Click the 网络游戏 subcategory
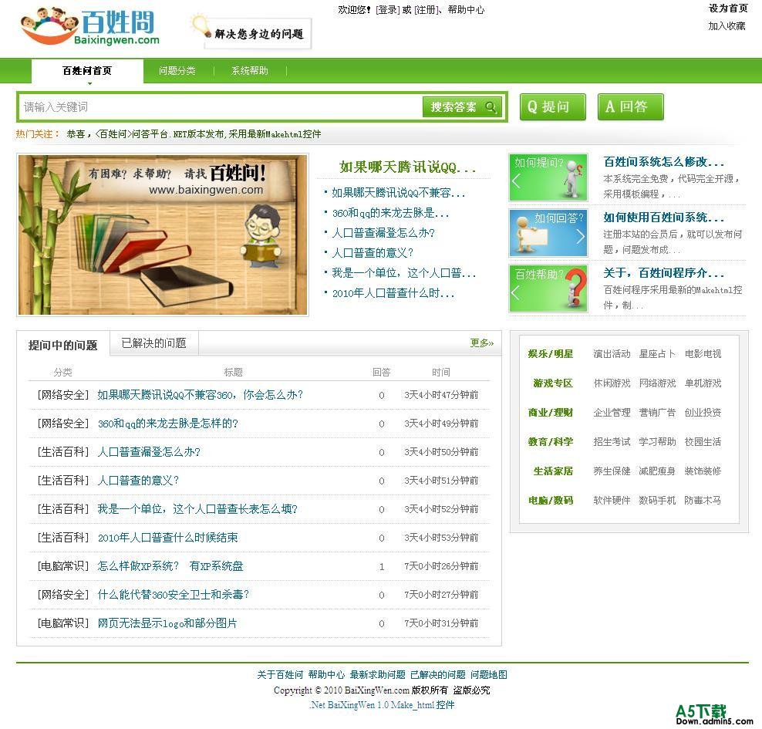 658,383
